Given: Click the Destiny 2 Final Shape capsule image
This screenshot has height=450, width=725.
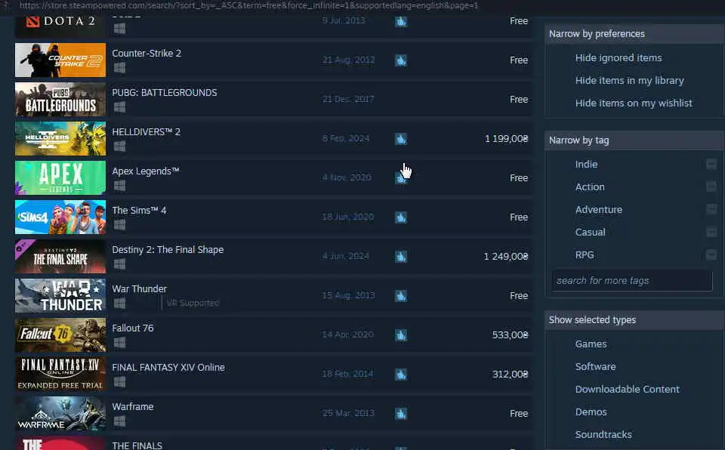Looking at the screenshot, I should pos(60,256).
